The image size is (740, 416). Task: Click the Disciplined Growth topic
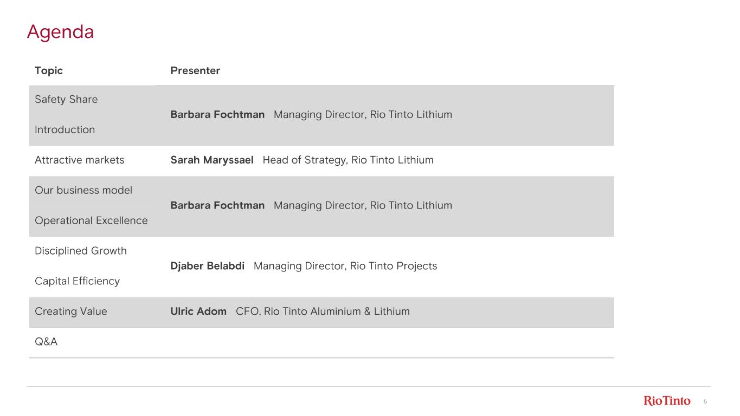pyautogui.click(x=81, y=251)
